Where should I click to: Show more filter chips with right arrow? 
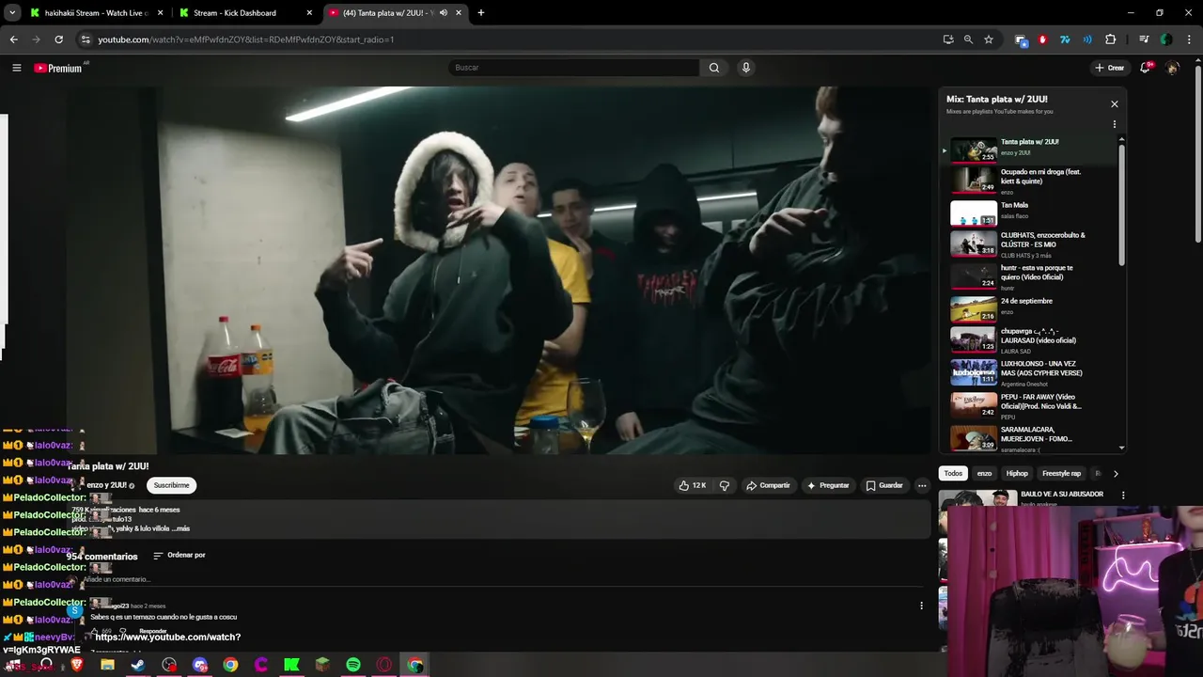(1116, 473)
